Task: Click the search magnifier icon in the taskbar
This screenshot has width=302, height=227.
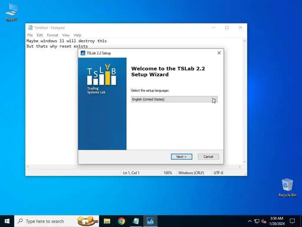Action: [x=20, y=221]
